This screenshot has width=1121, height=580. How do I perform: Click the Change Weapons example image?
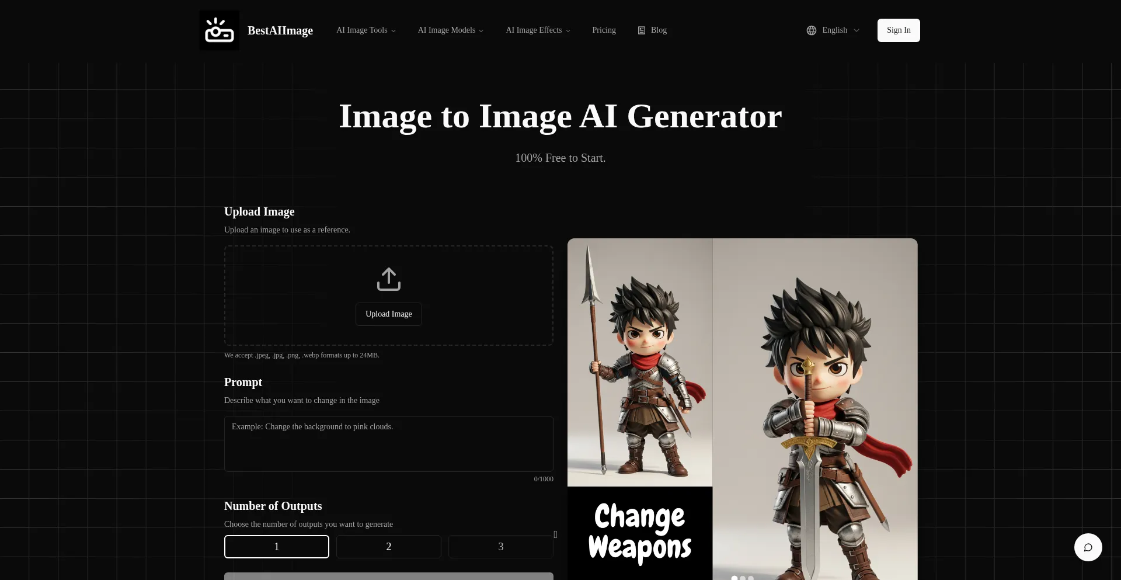point(742,409)
